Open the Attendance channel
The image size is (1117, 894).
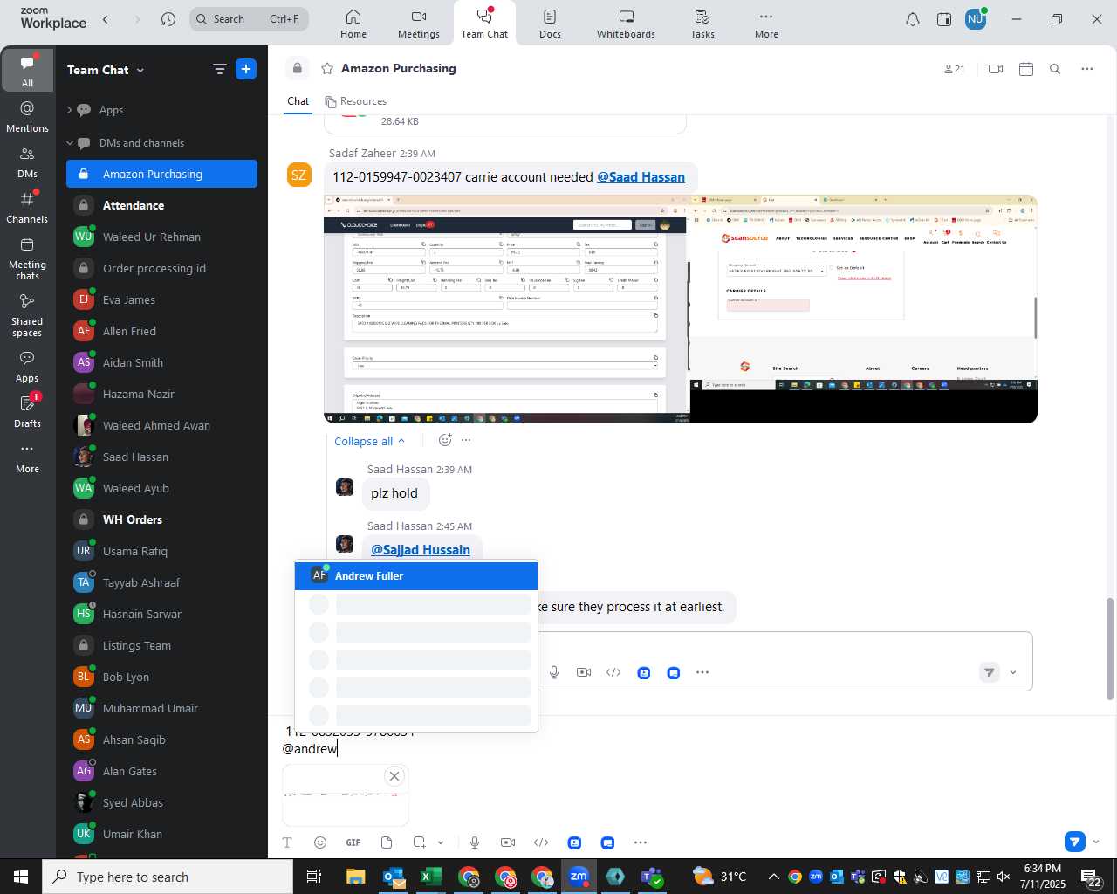161,205
